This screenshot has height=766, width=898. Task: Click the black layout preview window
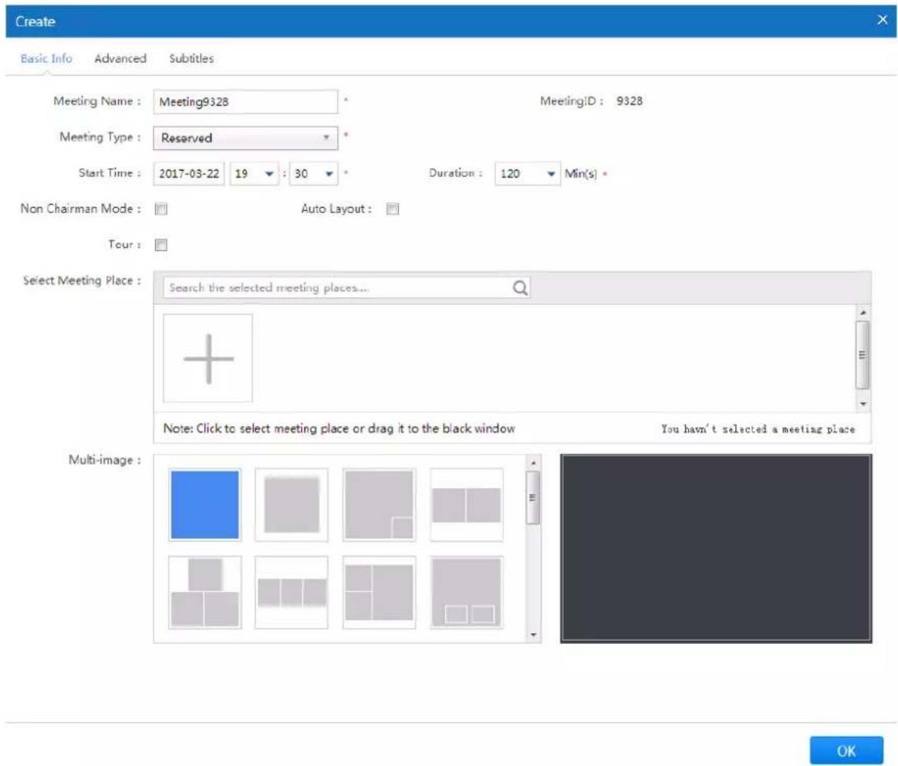tap(716, 549)
